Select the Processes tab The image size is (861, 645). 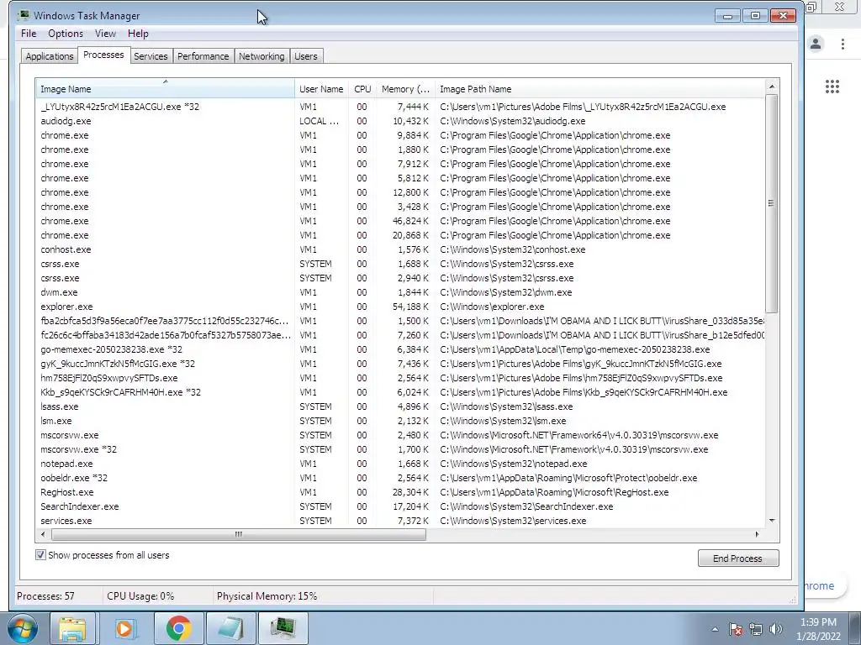click(x=103, y=55)
